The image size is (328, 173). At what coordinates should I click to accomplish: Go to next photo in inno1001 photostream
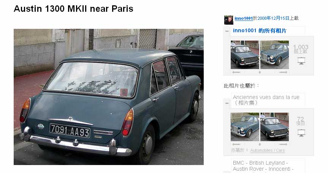click(x=283, y=72)
